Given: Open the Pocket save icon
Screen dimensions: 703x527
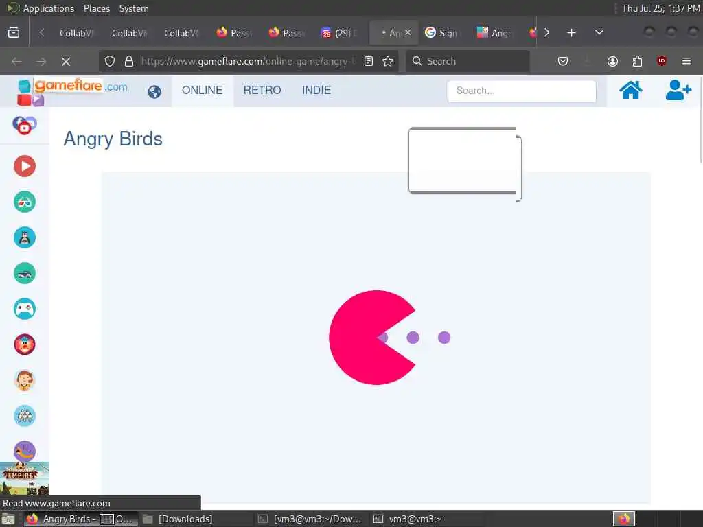Looking at the screenshot, I should [563, 61].
